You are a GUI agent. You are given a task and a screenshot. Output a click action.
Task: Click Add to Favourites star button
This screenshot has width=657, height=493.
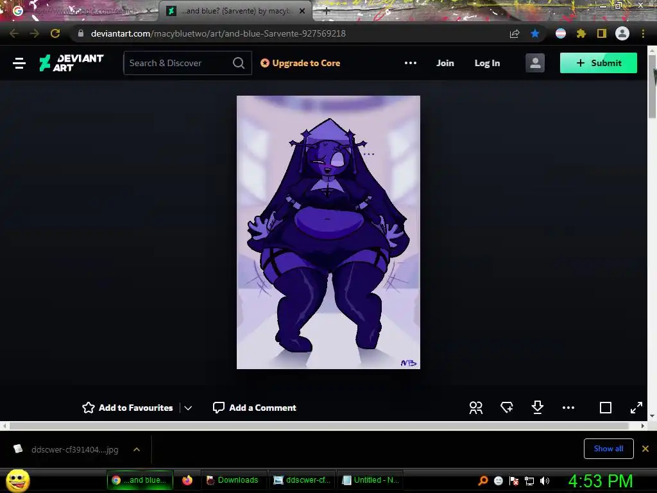pyautogui.click(x=128, y=408)
